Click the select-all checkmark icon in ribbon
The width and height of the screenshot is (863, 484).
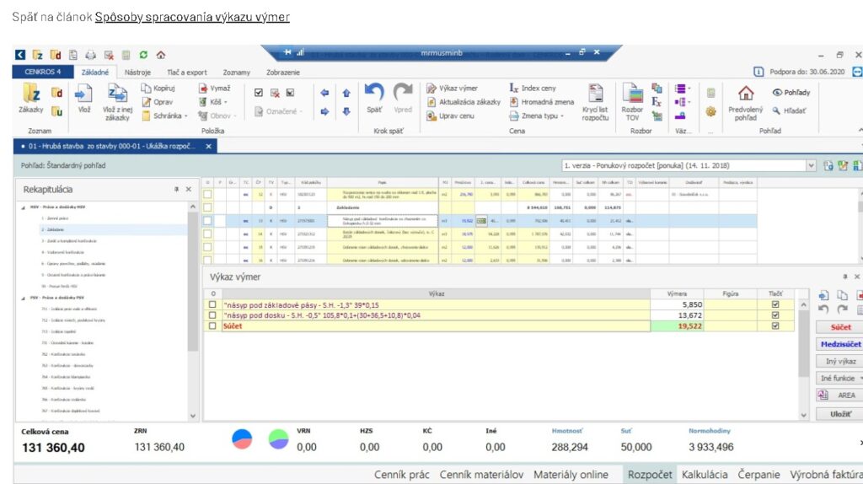[x=259, y=93]
